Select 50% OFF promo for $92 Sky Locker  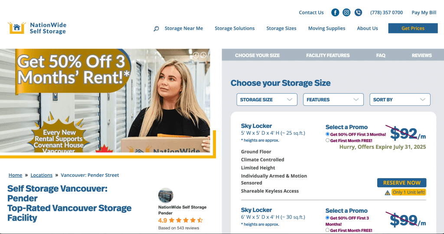(x=328, y=134)
